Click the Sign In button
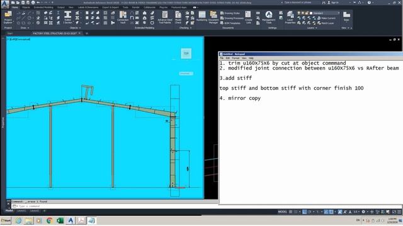The height and width of the screenshot is (226, 403). (333, 3)
